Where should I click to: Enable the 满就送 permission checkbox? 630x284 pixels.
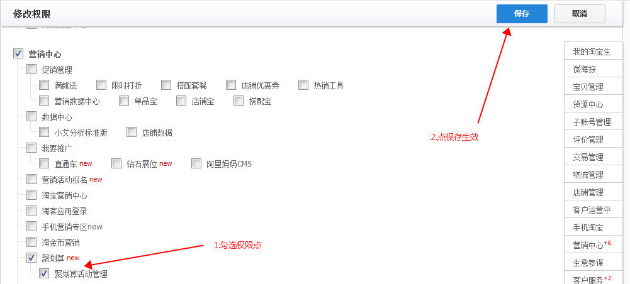coord(44,85)
